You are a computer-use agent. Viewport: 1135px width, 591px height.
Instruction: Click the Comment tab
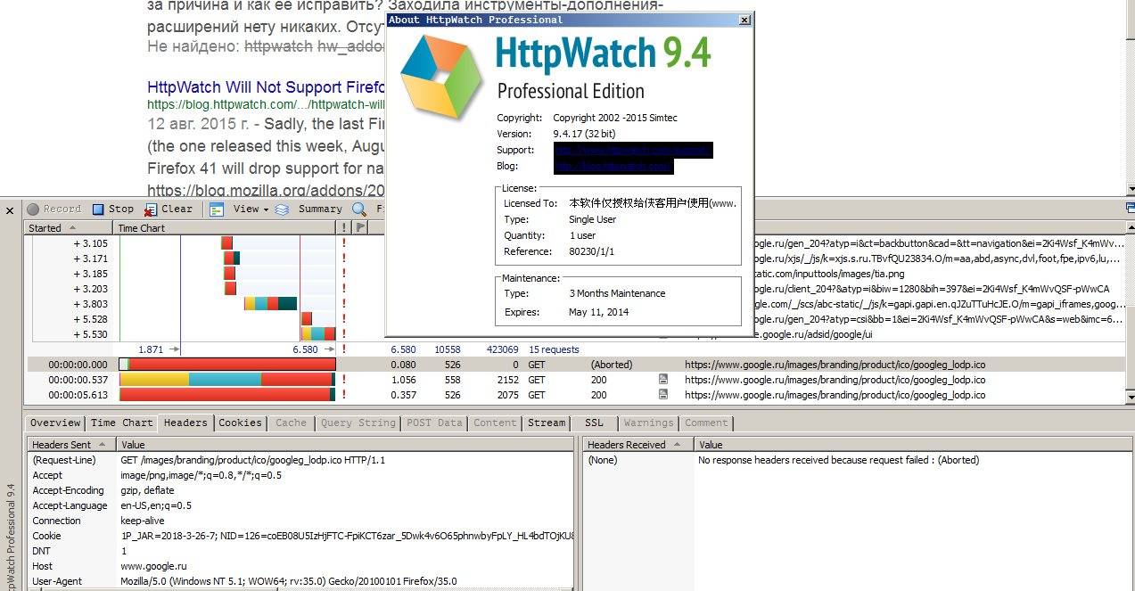707,423
